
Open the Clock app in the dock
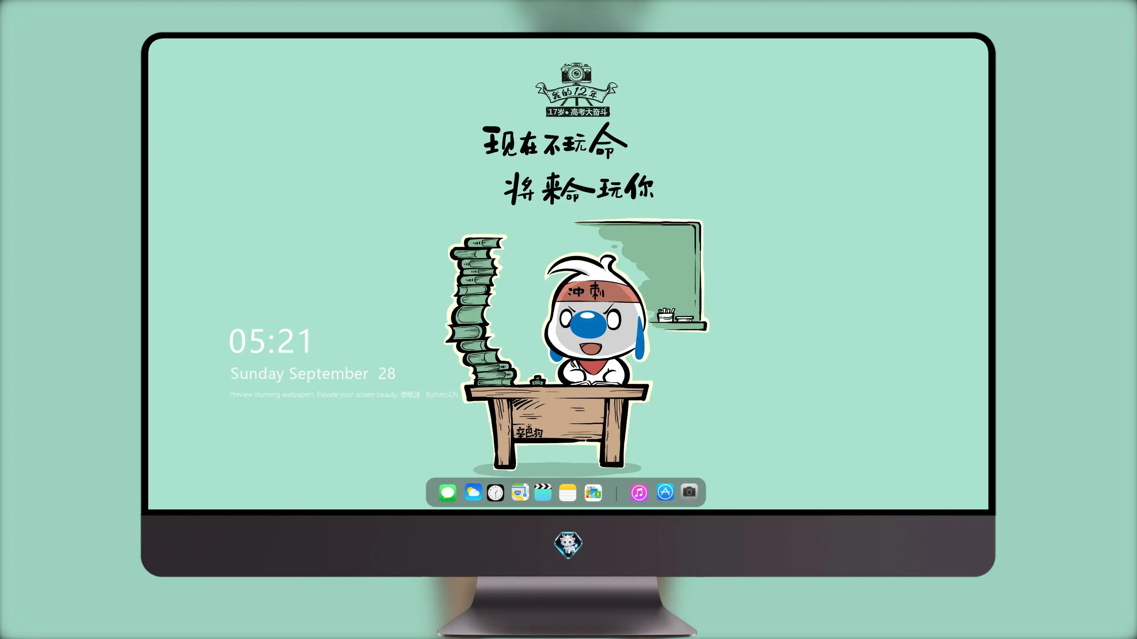click(x=495, y=493)
